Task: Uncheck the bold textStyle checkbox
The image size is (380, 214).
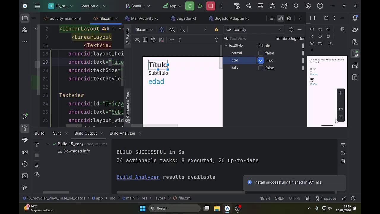Action: click(x=261, y=60)
